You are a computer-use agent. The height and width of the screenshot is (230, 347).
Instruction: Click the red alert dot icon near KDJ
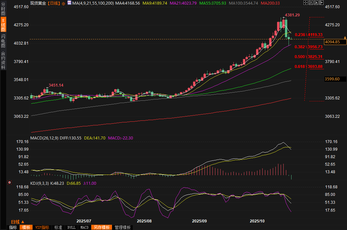[10, 182]
